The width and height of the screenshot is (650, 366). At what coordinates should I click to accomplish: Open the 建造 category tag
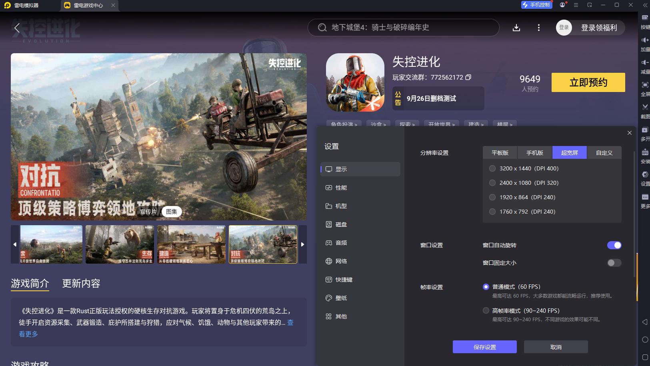tap(476, 124)
